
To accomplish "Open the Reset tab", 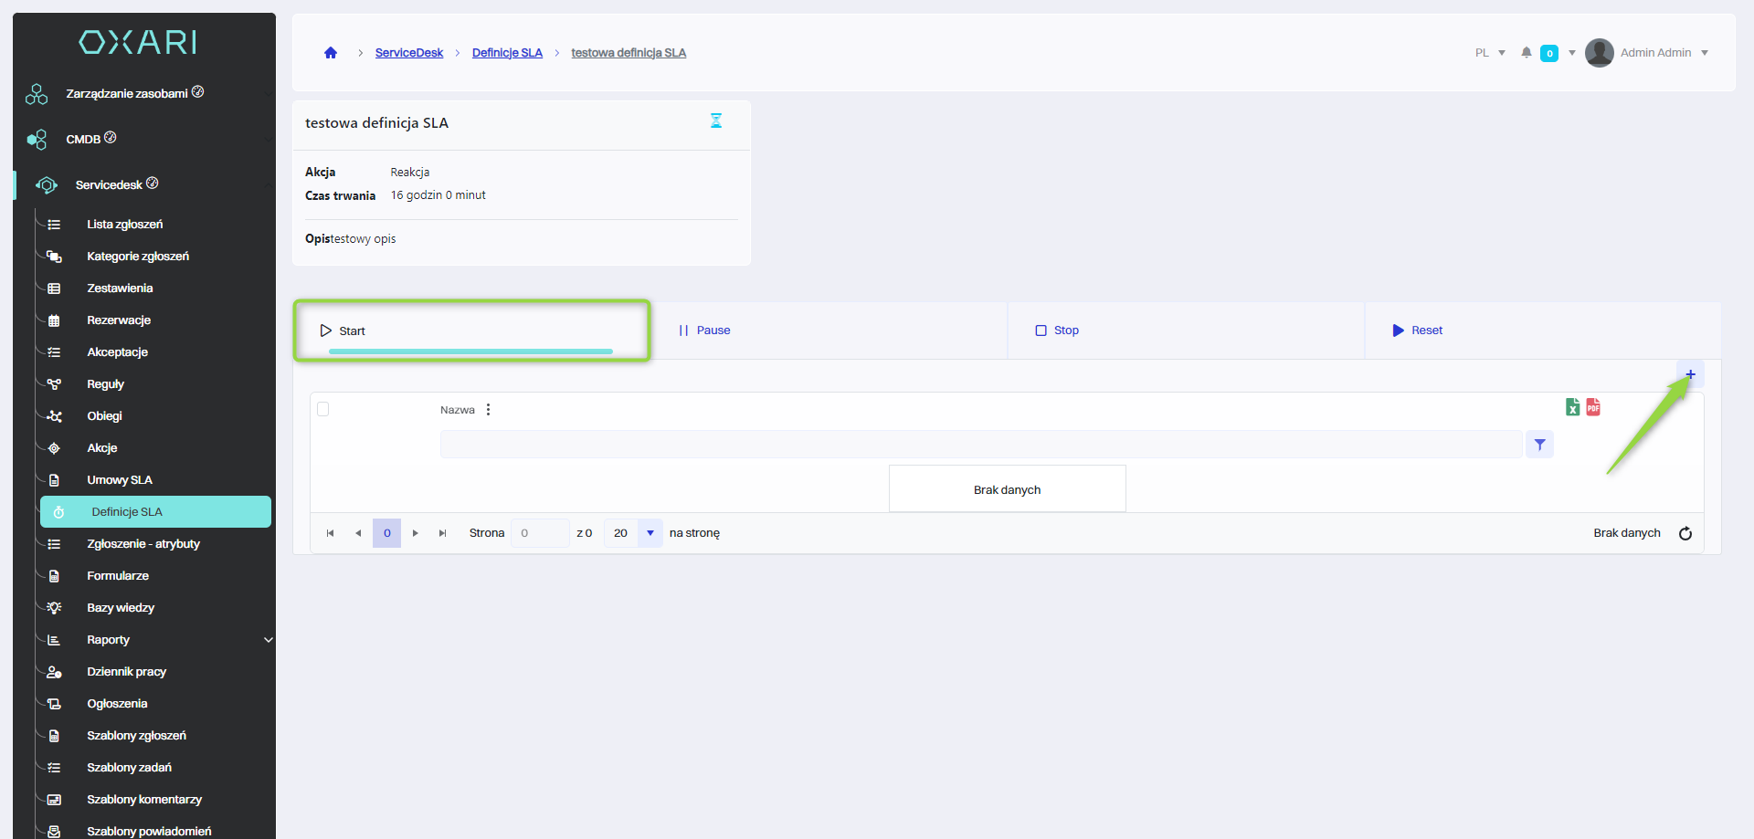I will [1418, 330].
